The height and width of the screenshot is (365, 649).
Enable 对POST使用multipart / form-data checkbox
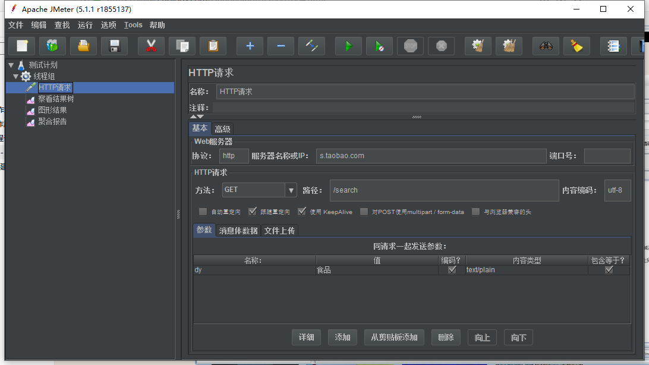364,212
